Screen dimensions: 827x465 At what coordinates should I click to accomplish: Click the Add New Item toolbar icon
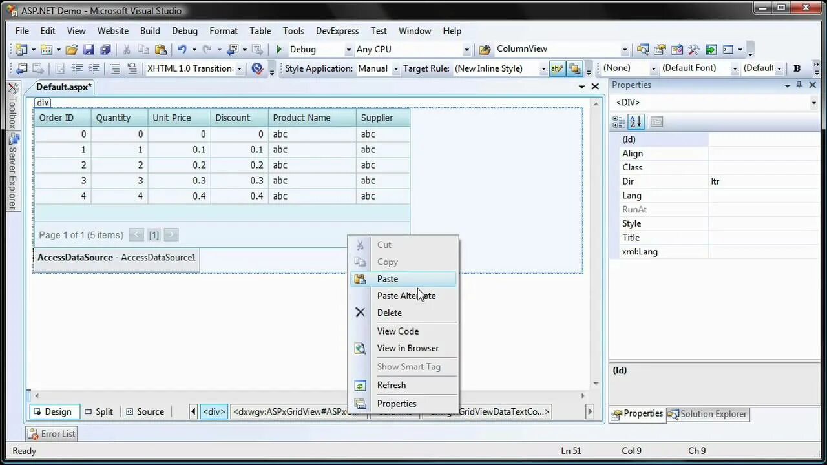[x=47, y=49]
